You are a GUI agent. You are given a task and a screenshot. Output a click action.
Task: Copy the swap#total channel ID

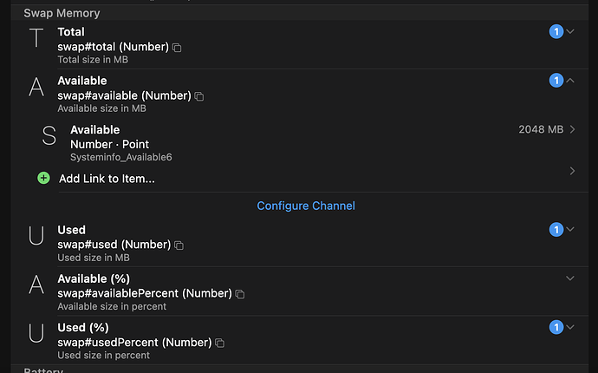coord(177,47)
